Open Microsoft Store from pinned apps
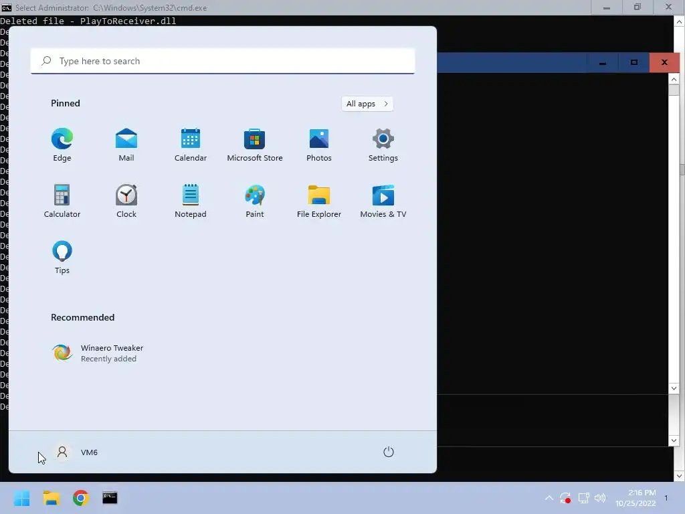This screenshot has height=514, width=685. pos(255,145)
